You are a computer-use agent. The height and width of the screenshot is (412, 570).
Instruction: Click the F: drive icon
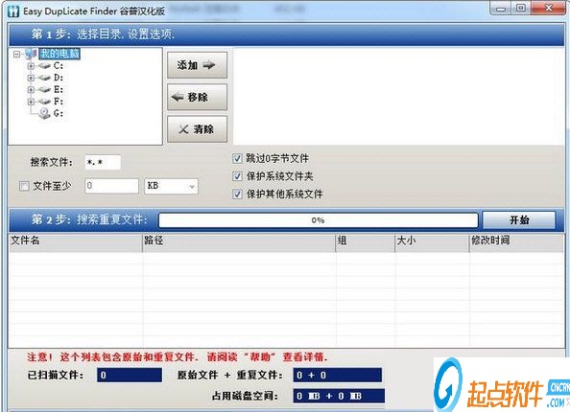coord(44,102)
